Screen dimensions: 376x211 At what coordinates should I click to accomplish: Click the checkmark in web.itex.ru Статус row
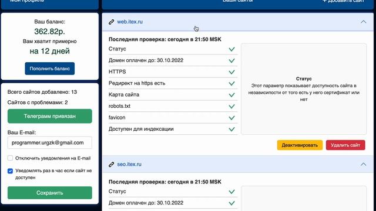point(231,49)
